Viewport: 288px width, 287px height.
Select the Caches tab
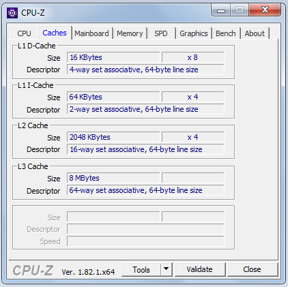point(55,33)
